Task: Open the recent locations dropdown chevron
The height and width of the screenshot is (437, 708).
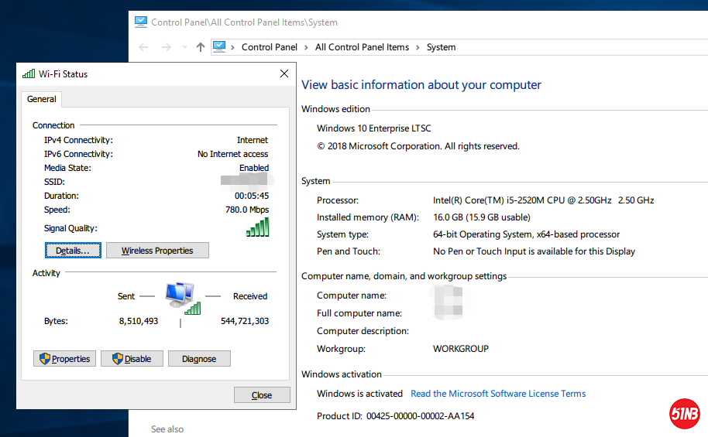Action: (x=184, y=47)
